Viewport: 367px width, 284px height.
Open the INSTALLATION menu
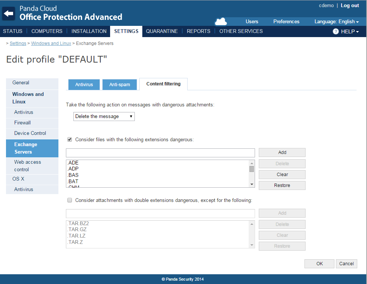(x=89, y=31)
